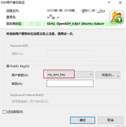The width and height of the screenshot is (126, 127).
Task: Click the 取消 button
Action: [x=110, y=120]
